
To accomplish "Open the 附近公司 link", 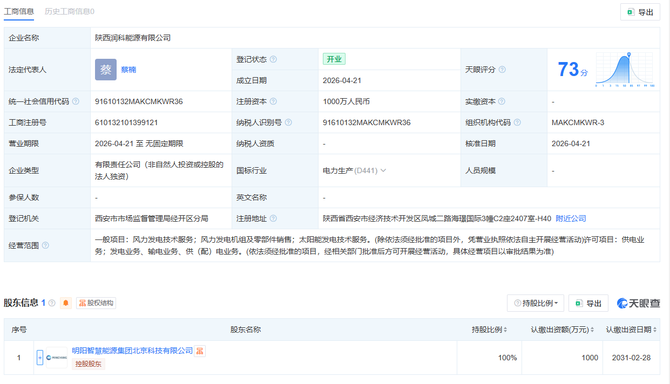I will (571, 218).
